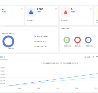Click the 直连设备 label below the donut
The height and width of the screenshot is (93, 98).
(11, 49)
